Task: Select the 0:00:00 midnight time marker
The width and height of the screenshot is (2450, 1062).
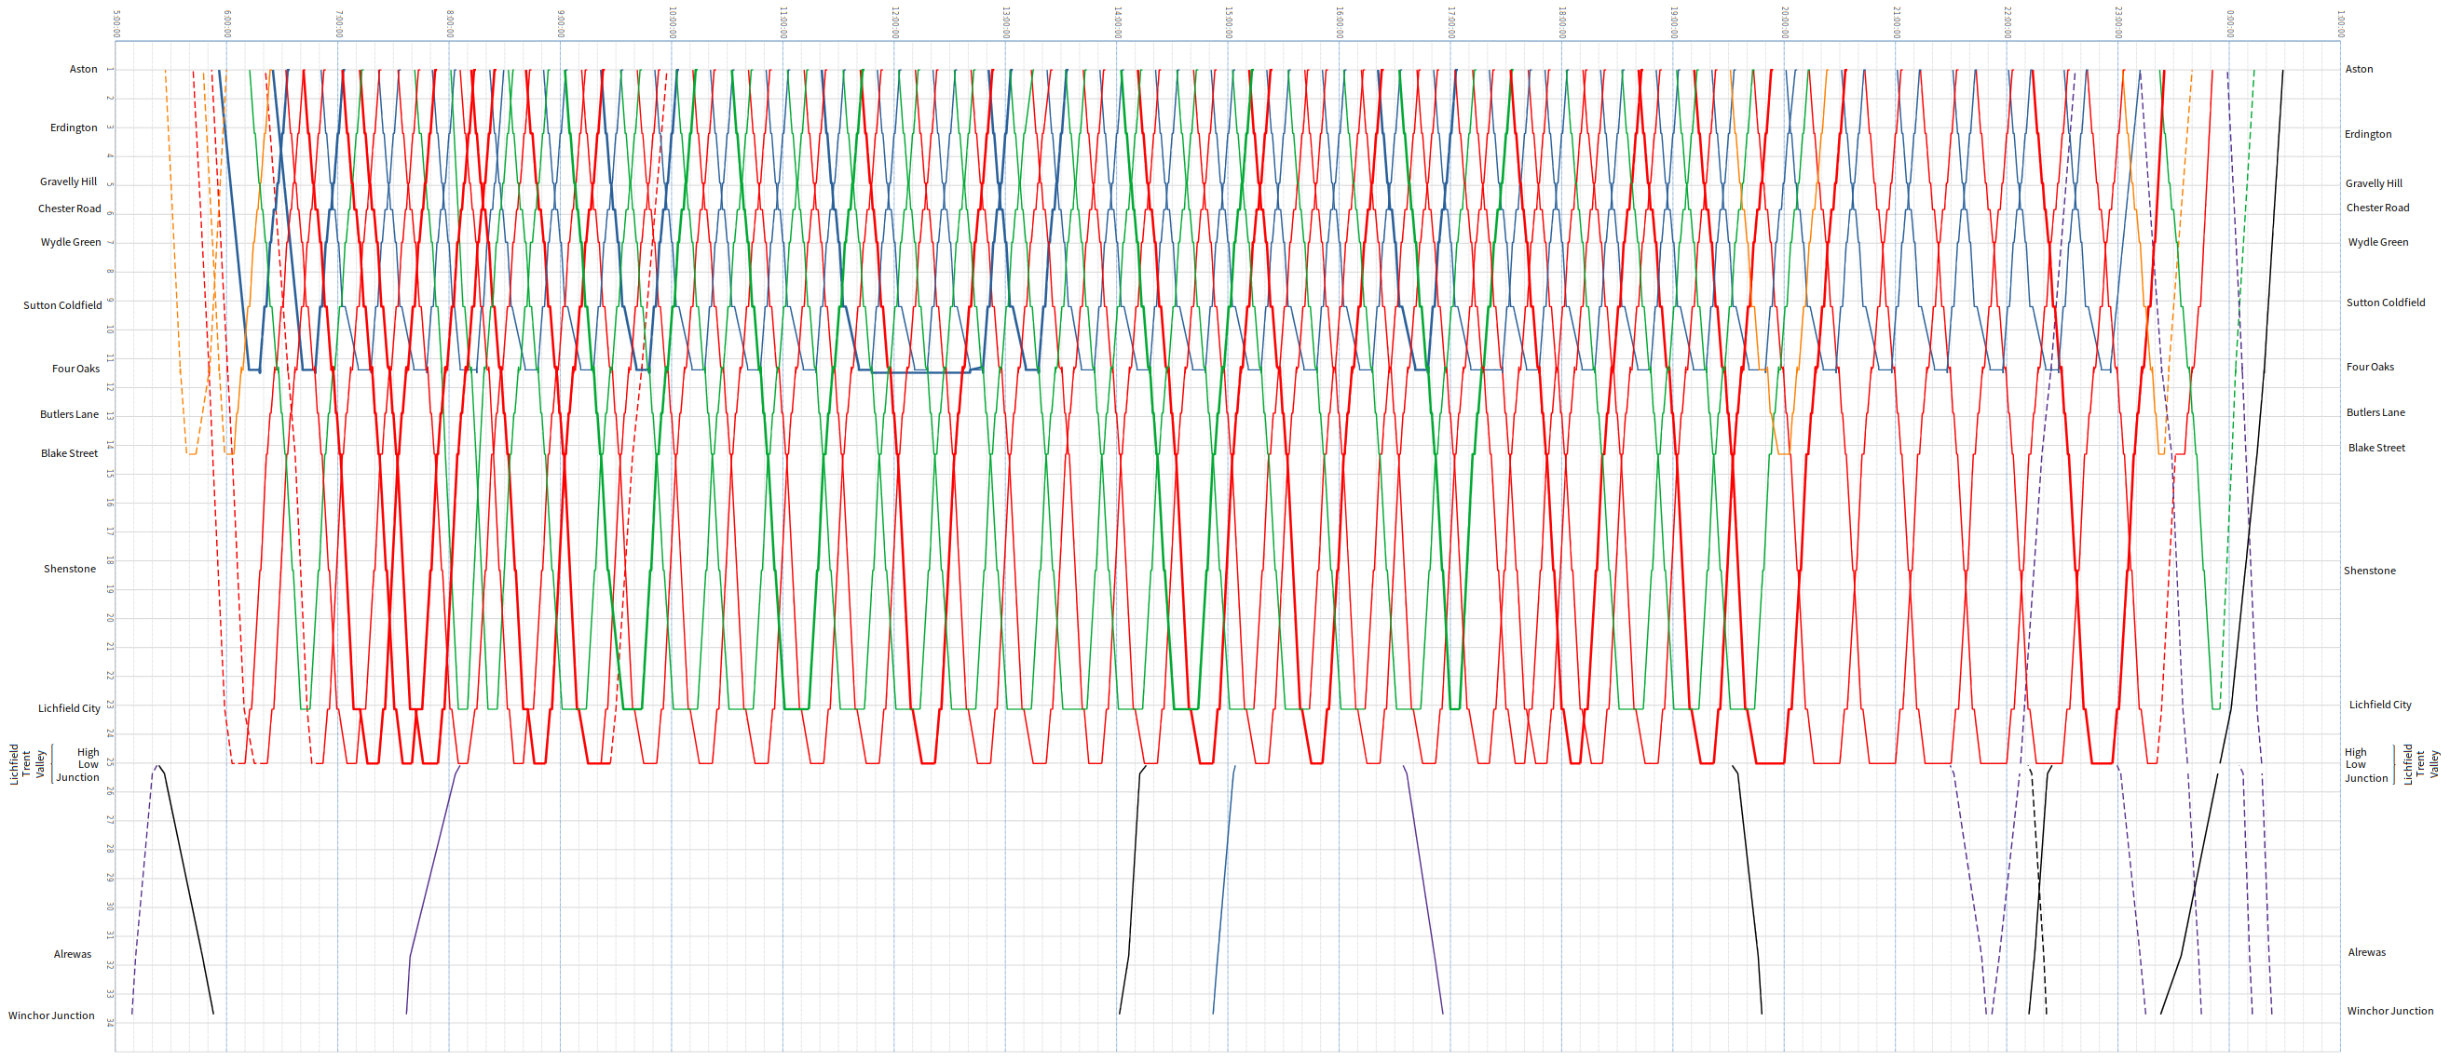Action: tap(2230, 24)
